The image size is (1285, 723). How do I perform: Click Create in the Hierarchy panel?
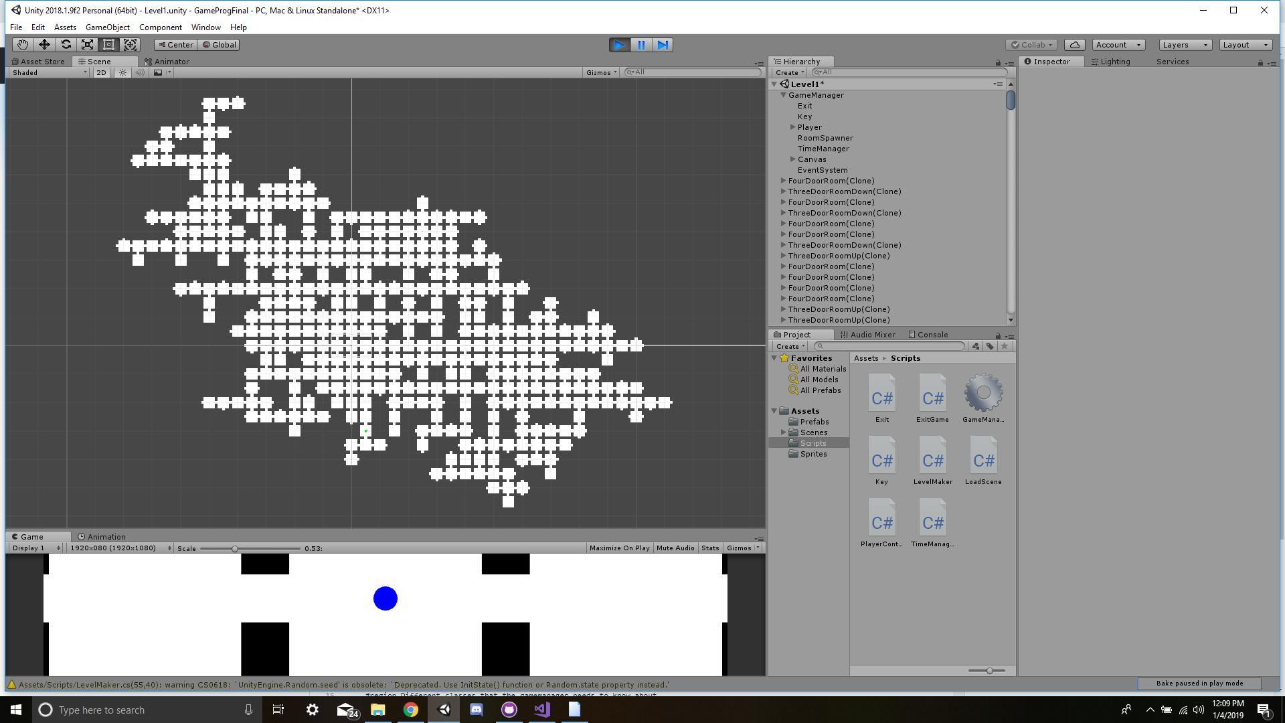tap(788, 72)
